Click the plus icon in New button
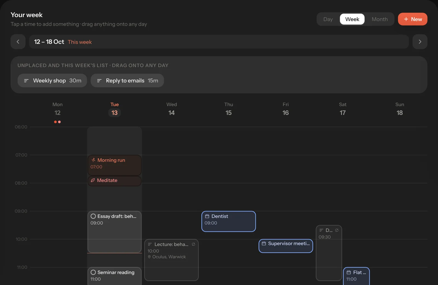438x285 pixels. click(x=406, y=19)
